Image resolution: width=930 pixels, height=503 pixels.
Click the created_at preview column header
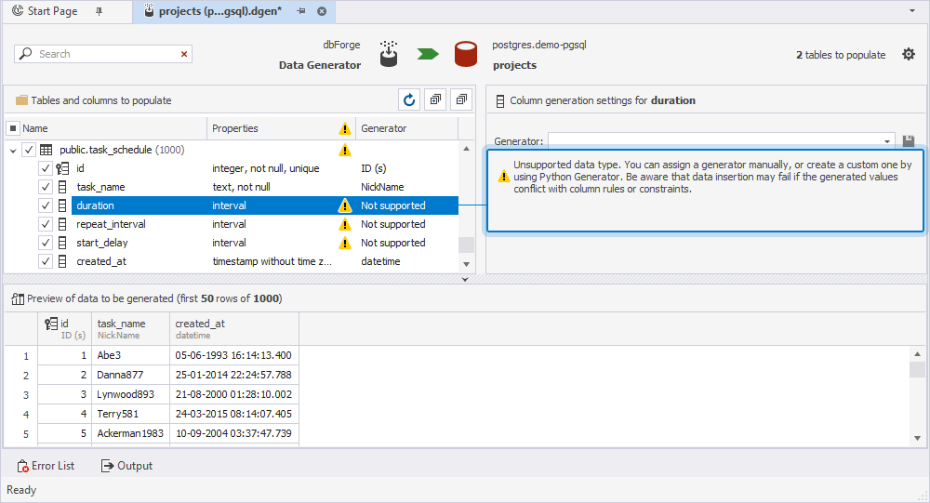[x=233, y=328]
